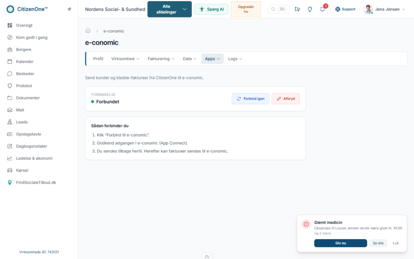This screenshot has height=259, width=414.
Task: Click the Virksomheds-ID: 743121 text
Action: click(x=39, y=252)
